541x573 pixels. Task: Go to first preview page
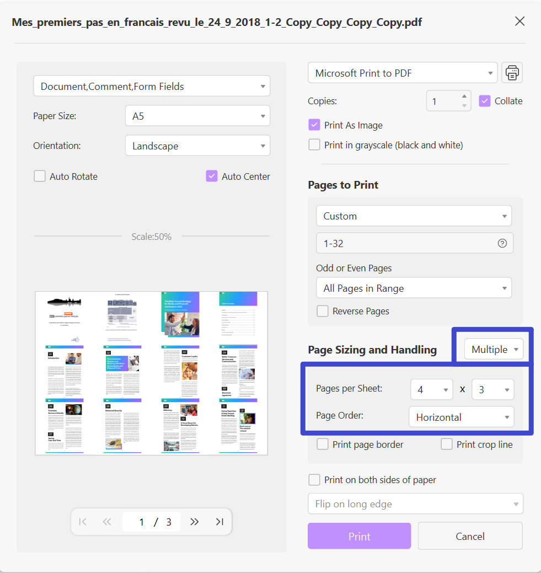83,522
